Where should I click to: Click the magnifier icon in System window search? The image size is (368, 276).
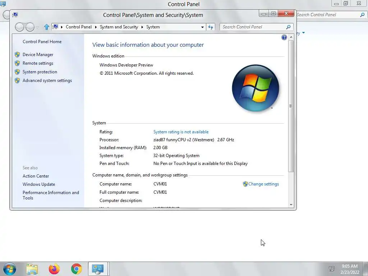click(x=289, y=27)
